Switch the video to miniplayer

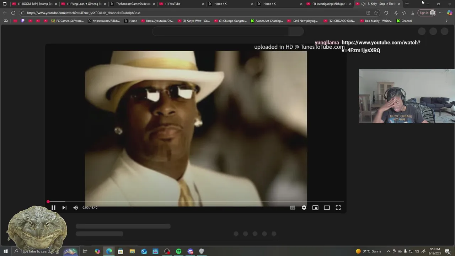pyautogui.click(x=315, y=208)
